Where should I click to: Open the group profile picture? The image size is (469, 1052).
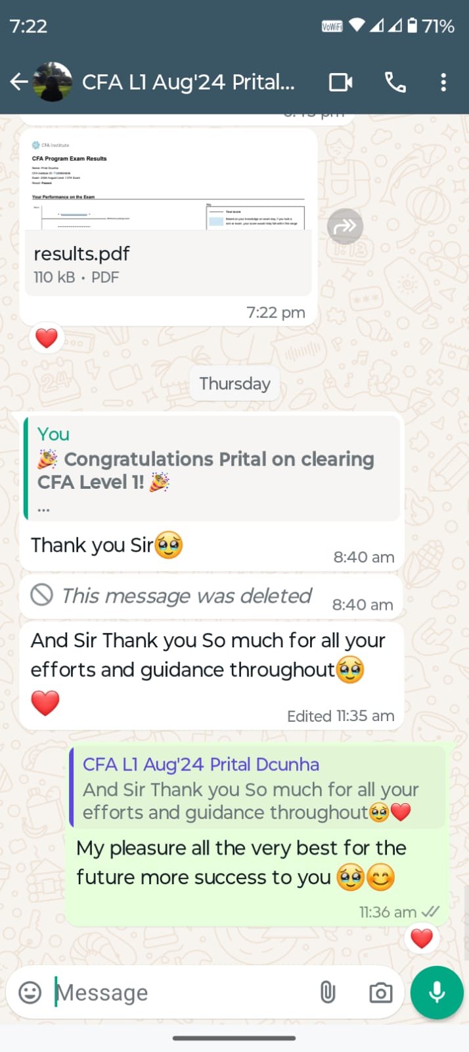click(53, 82)
